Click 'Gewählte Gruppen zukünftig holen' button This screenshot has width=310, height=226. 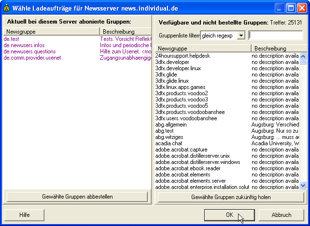click(x=230, y=197)
